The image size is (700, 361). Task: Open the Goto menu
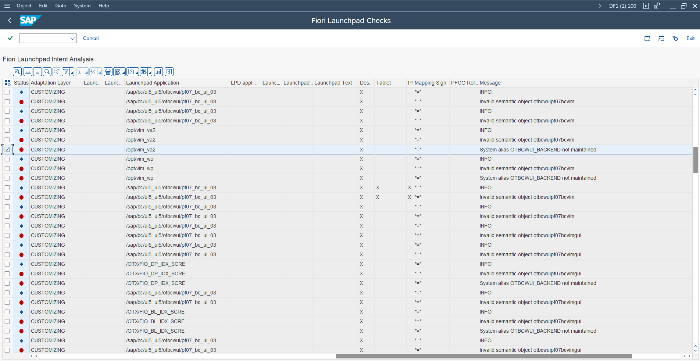pyautogui.click(x=61, y=6)
